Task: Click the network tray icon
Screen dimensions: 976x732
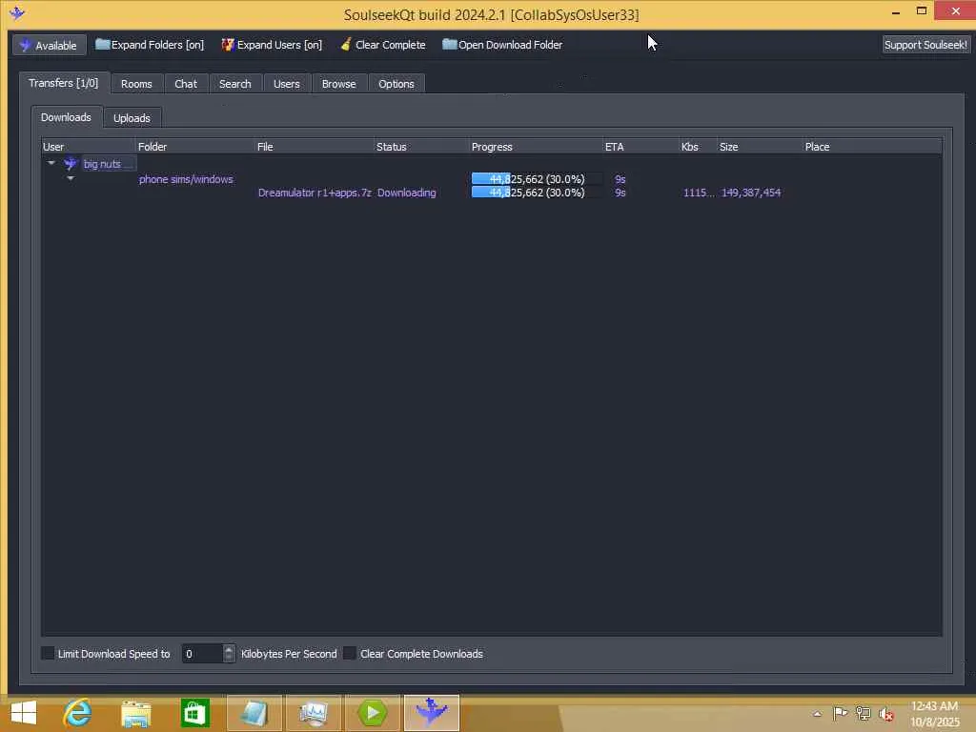Action: pos(863,713)
